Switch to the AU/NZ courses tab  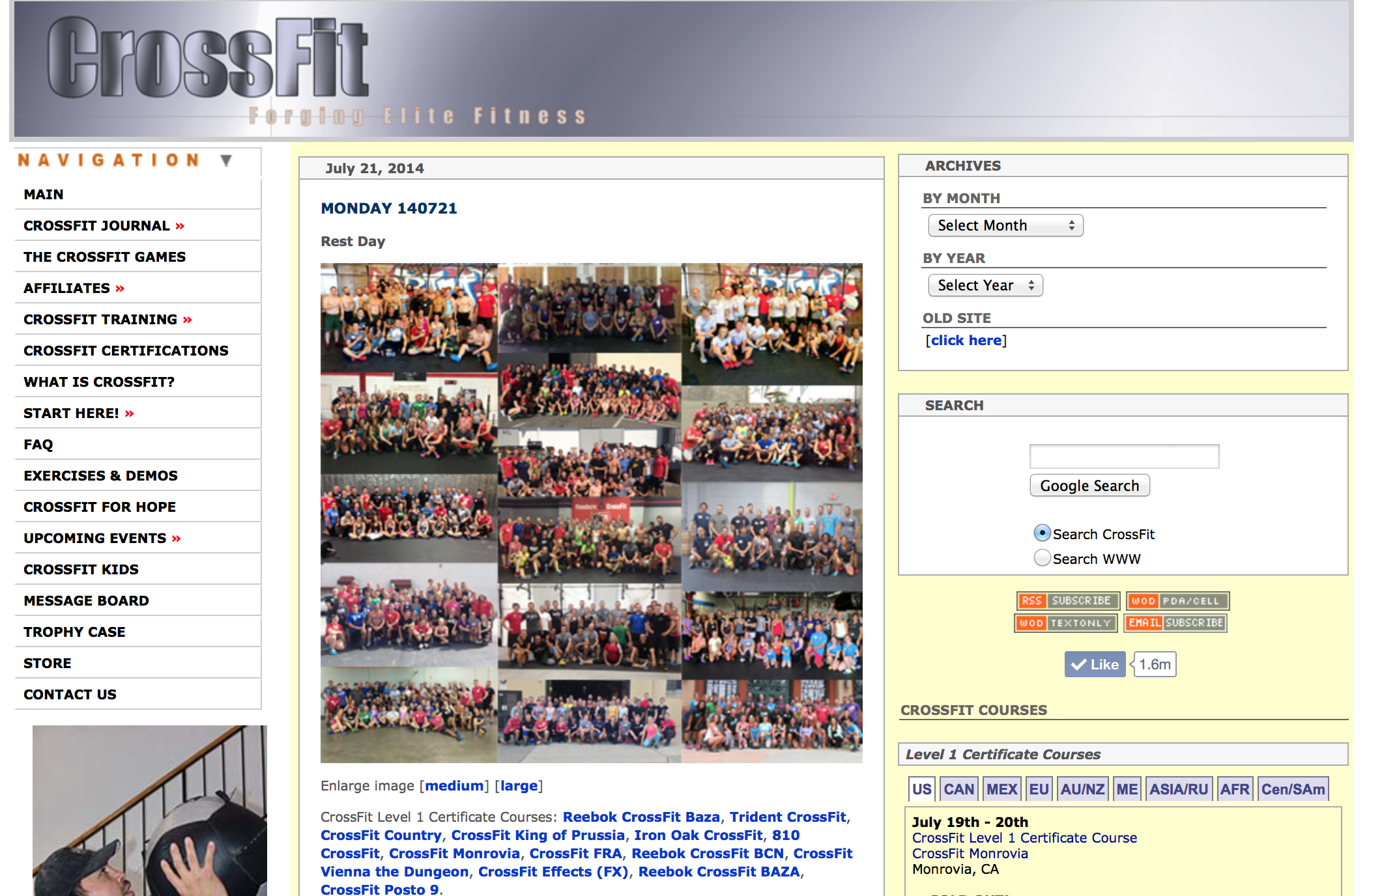(x=1082, y=789)
